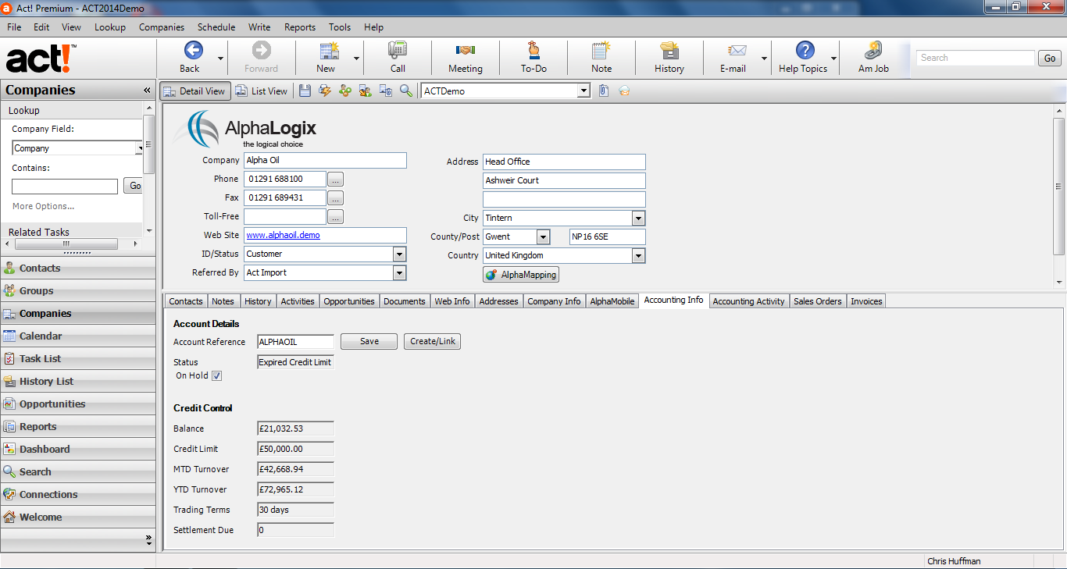Switch to the Opportunities tab
This screenshot has width=1067, height=569.
[349, 301]
